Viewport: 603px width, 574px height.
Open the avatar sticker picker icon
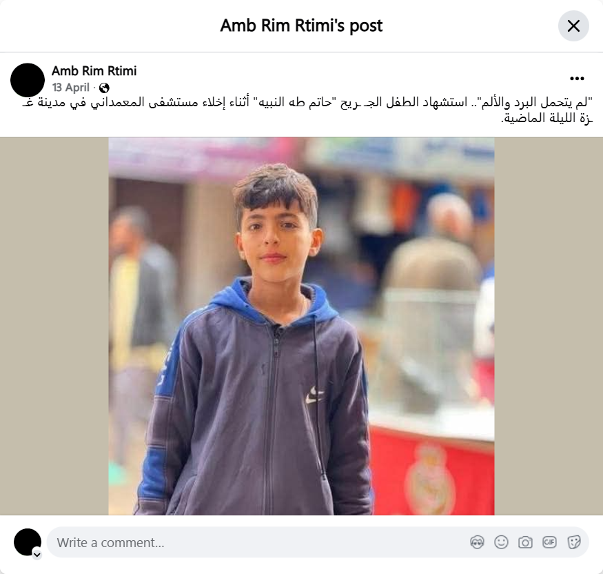pyautogui.click(x=478, y=542)
